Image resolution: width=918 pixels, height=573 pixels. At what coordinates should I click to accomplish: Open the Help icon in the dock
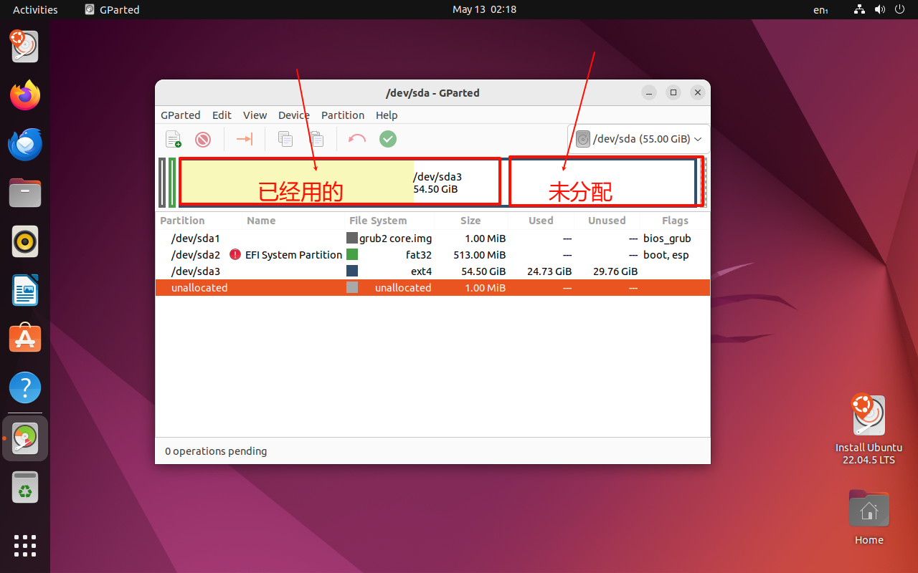[25, 387]
